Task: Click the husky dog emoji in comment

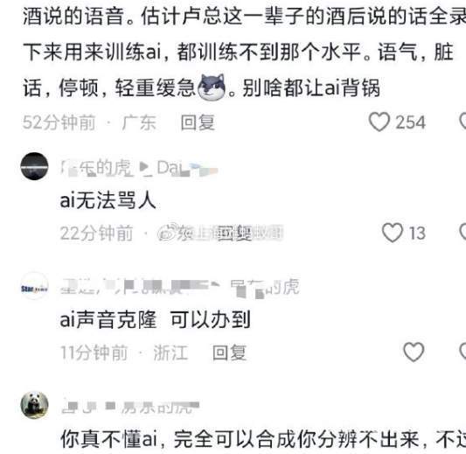Action: 212,87
